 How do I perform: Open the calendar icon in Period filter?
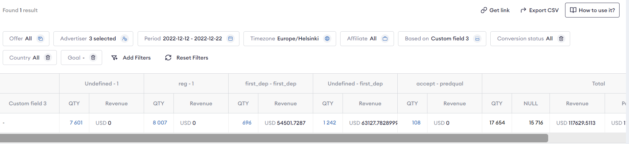click(230, 39)
